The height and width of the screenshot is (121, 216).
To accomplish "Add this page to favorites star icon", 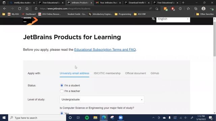I will tap(157, 9).
